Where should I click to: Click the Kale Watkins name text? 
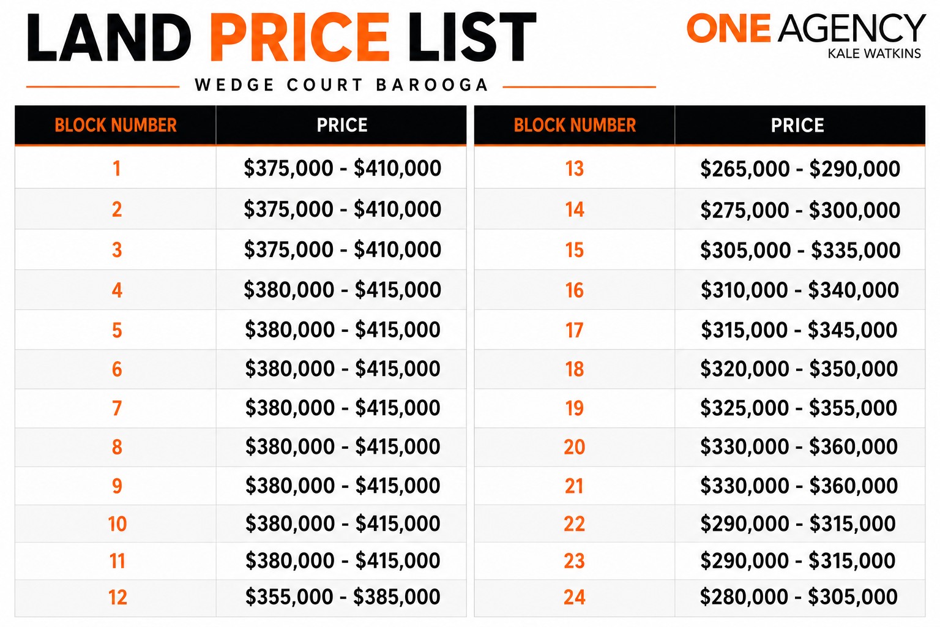click(x=874, y=54)
